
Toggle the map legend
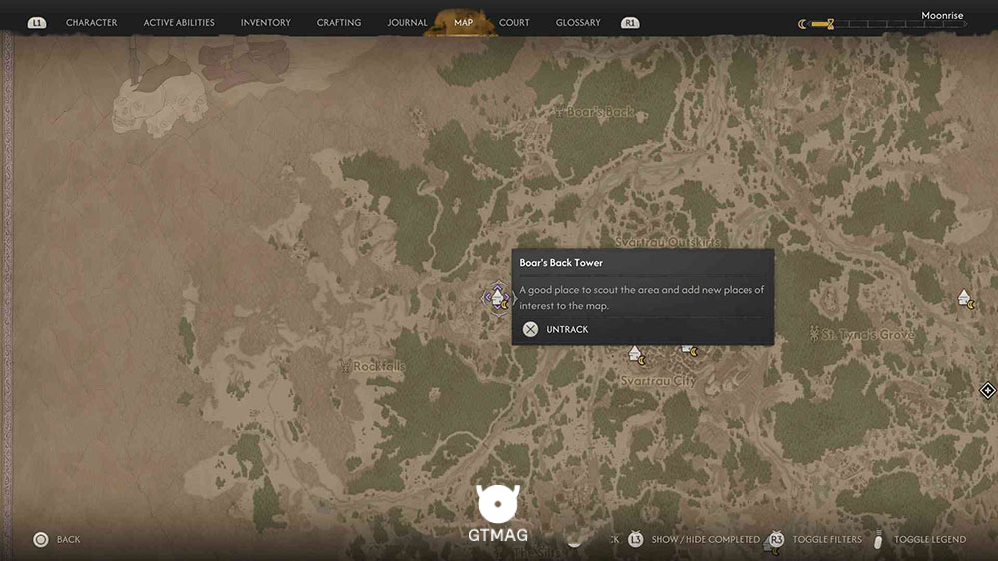coord(930,539)
